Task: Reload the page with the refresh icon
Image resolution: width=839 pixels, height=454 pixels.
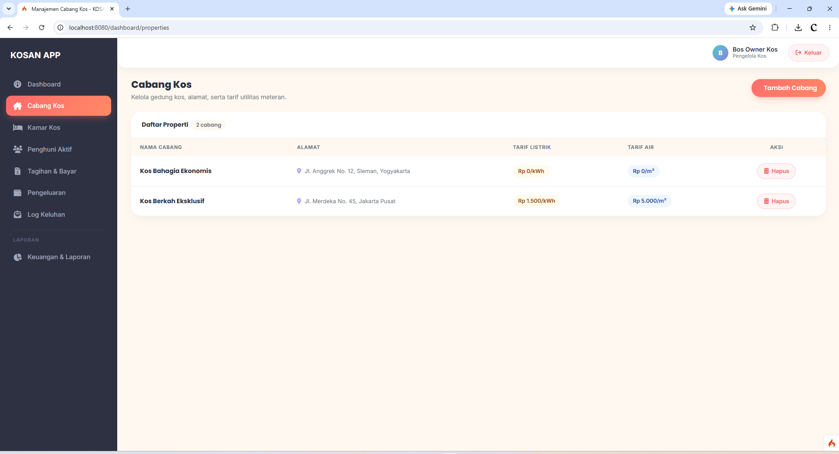Action: 42,28
